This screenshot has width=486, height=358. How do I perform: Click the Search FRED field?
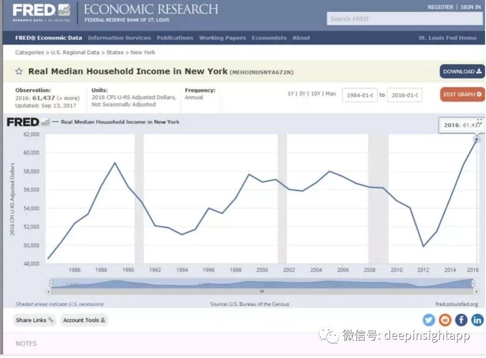[x=405, y=19]
